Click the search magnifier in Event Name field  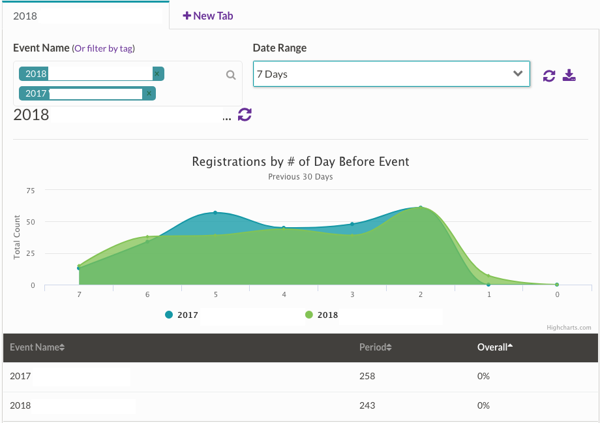(231, 75)
